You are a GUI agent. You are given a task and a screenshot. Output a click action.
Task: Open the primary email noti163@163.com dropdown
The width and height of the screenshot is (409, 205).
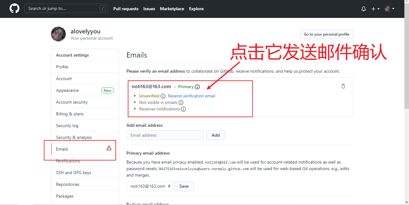tap(150, 186)
